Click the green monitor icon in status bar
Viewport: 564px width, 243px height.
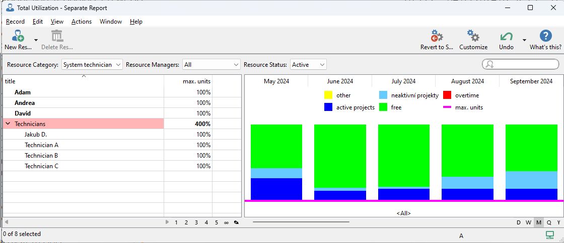[550, 235]
